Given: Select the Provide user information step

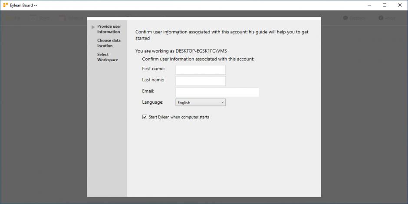Looking at the screenshot, I should (x=109, y=29).
